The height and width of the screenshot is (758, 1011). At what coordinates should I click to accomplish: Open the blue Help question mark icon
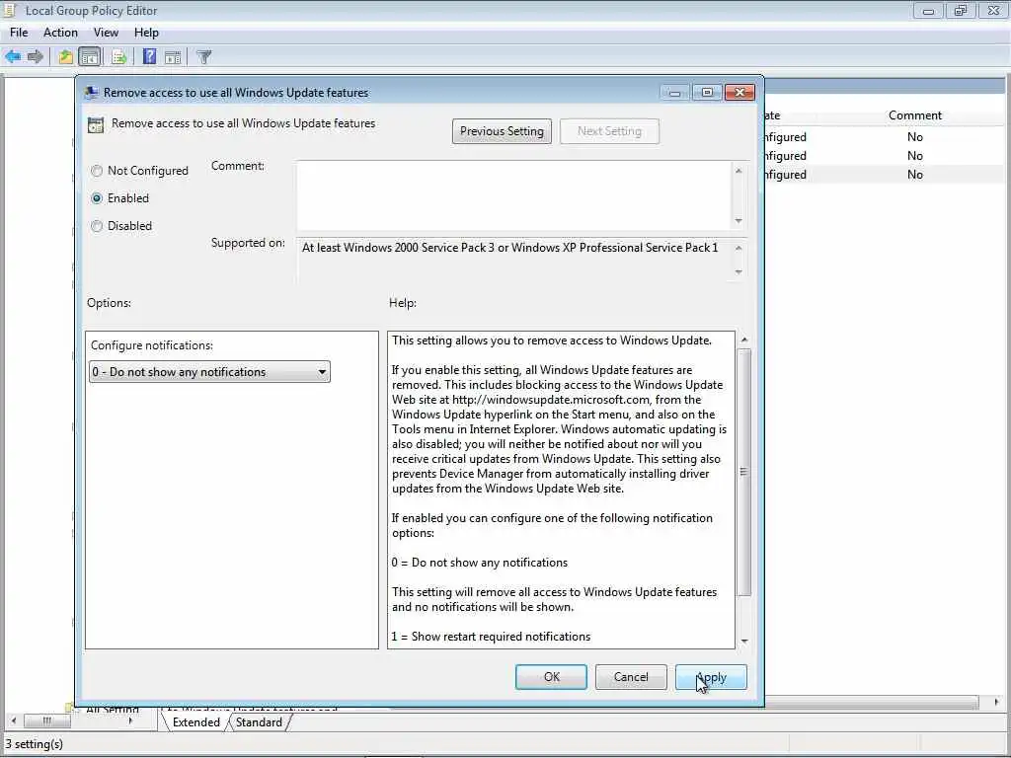click(x=150, y=56)
